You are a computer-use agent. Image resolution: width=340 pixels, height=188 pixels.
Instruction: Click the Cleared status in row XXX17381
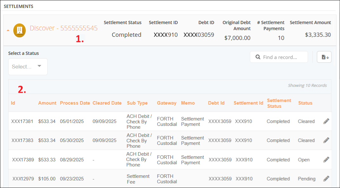coord(306,121)
